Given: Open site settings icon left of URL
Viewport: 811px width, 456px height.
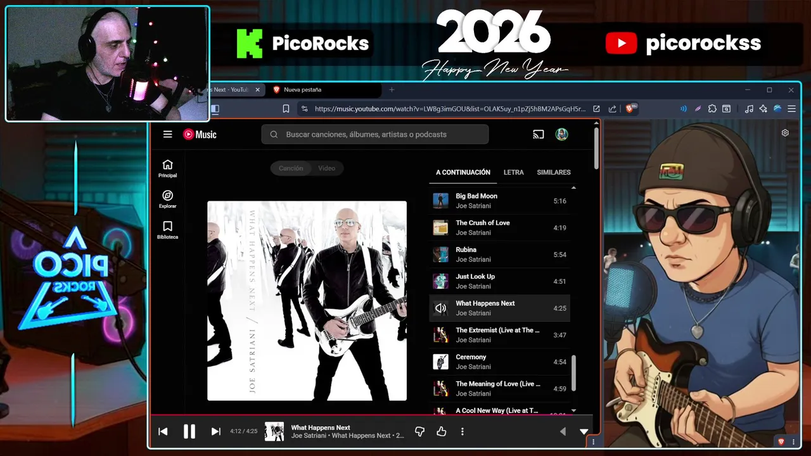Looking at the screenshot, I should tap(305, 109).
